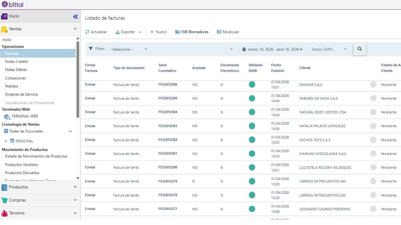Click Anulado SI for FEGB12379

[194, 181]
